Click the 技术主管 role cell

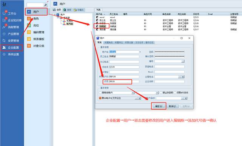tap(167, 26)
